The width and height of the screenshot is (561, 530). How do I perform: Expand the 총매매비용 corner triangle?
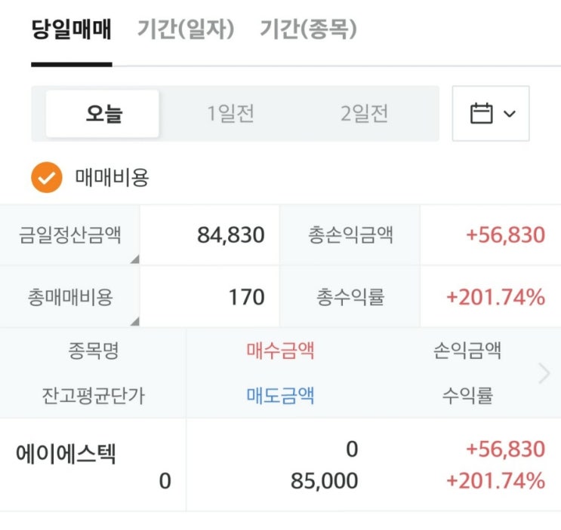(134, 321)
